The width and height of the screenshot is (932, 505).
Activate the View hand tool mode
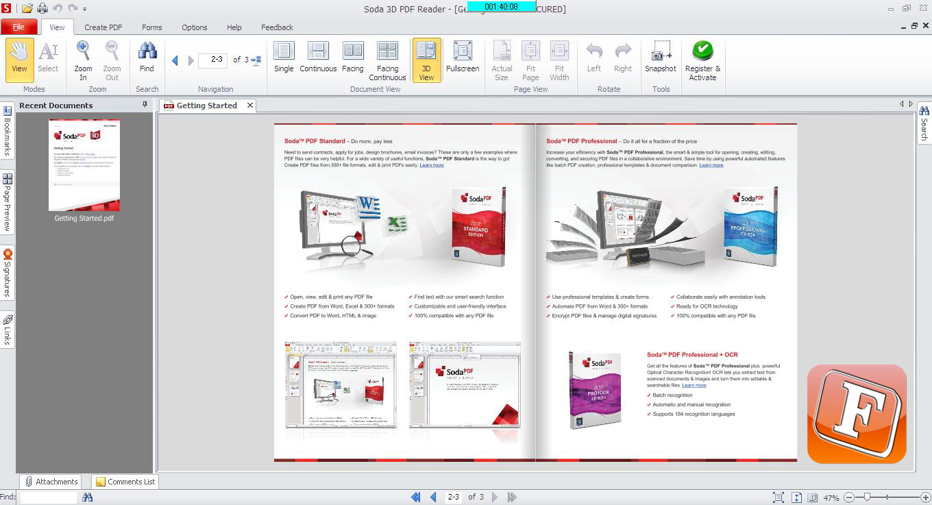click(x=19, y=60)
